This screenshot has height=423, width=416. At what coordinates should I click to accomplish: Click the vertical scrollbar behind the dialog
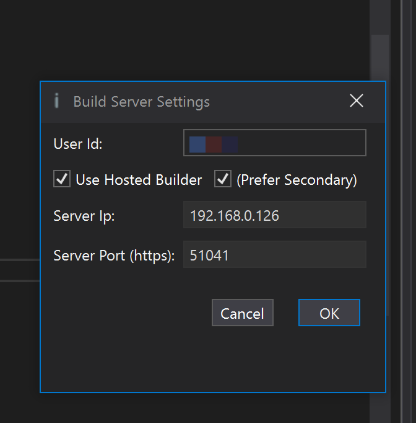coord(379,56)
